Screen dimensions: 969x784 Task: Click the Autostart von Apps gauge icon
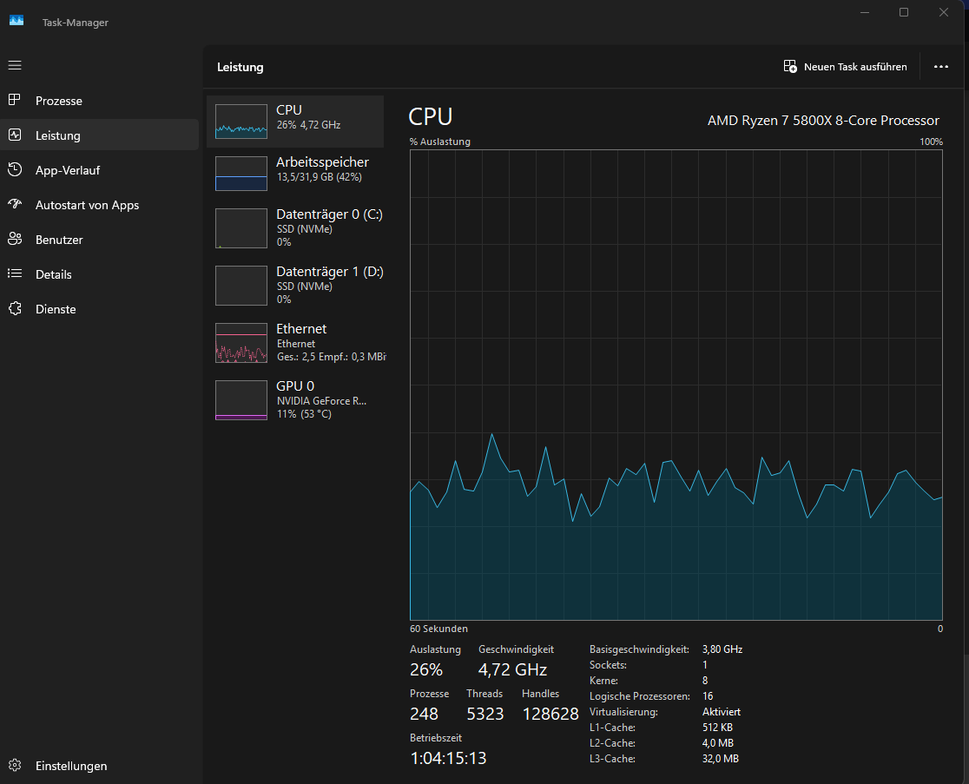point(15,204)
